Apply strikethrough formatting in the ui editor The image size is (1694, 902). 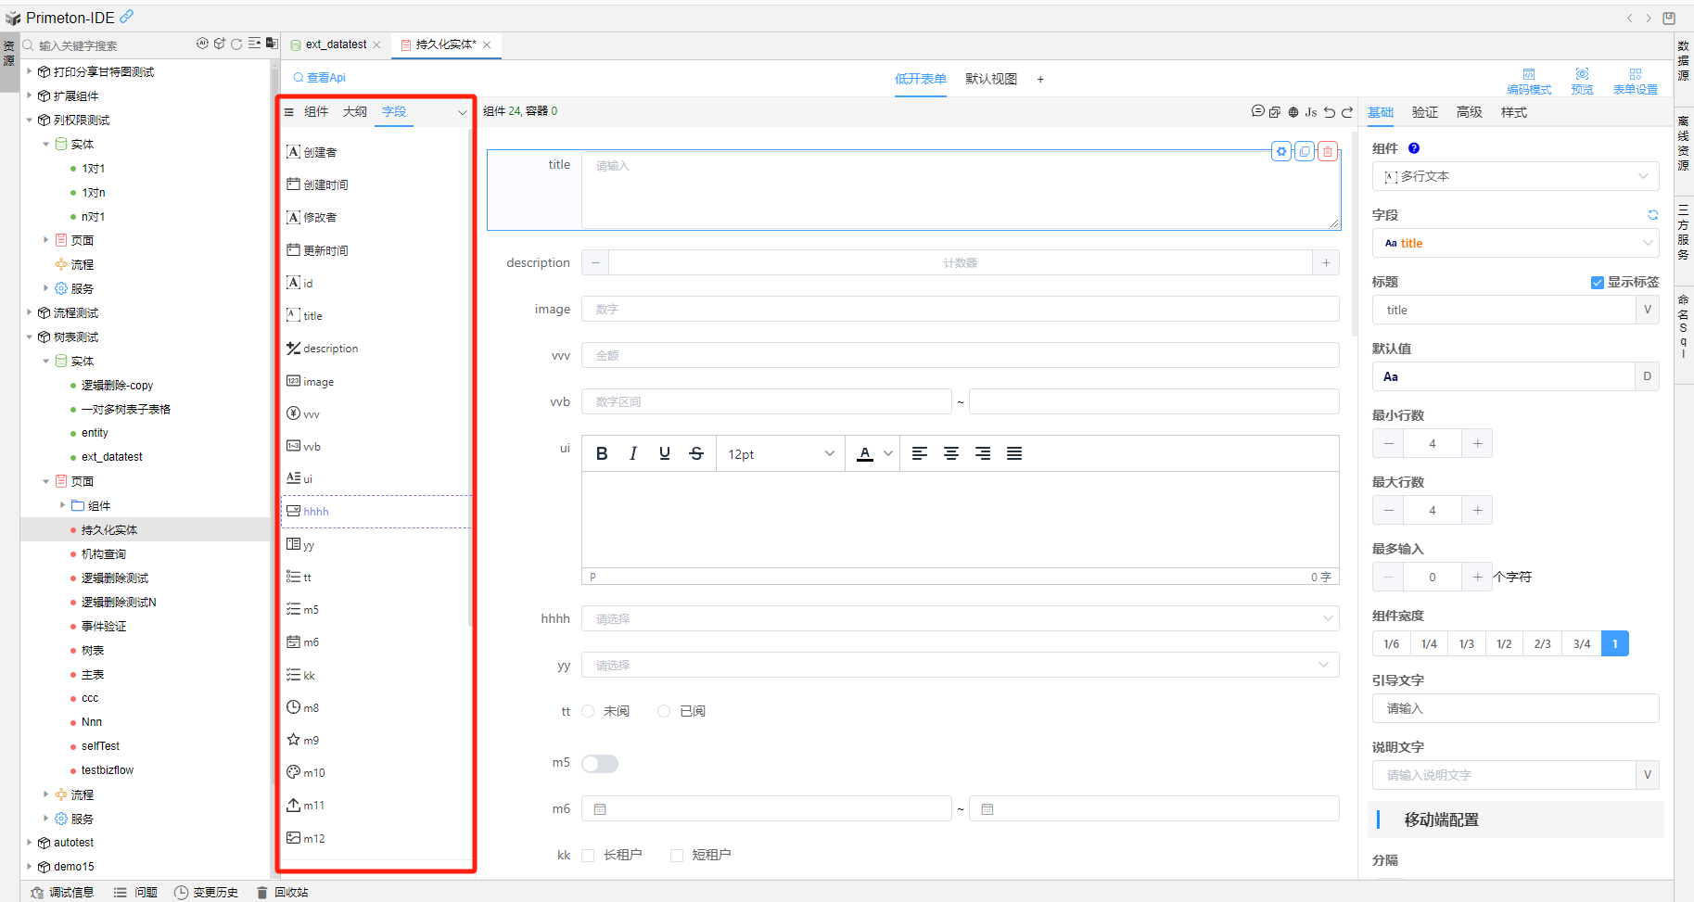coord(696,453)
